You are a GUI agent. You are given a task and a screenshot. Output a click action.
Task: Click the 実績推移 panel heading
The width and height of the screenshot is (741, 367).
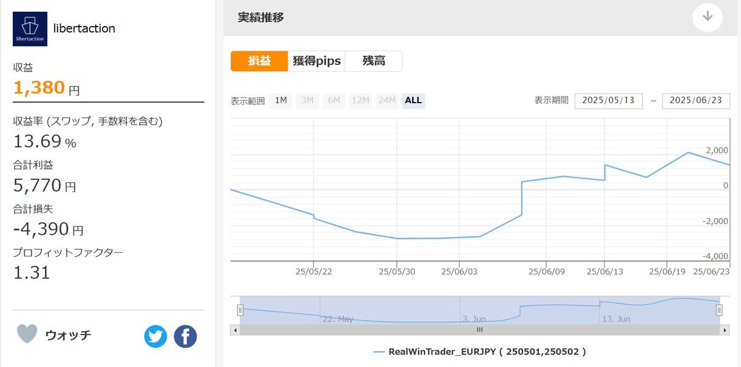[x=261, y=18]
